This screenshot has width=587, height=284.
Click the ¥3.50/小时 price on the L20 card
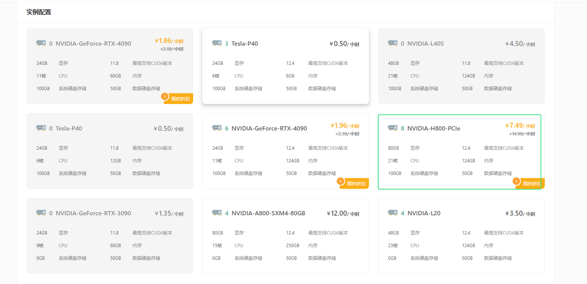click(520, 213)
